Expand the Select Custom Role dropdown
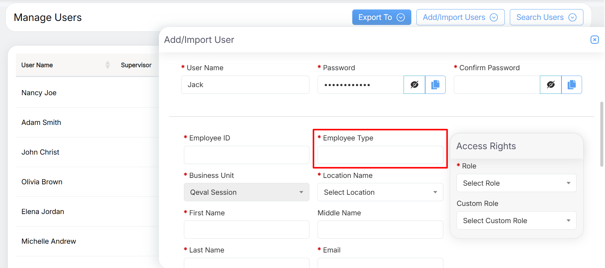Viewport: 605px width, 268px height. (516, 220)
